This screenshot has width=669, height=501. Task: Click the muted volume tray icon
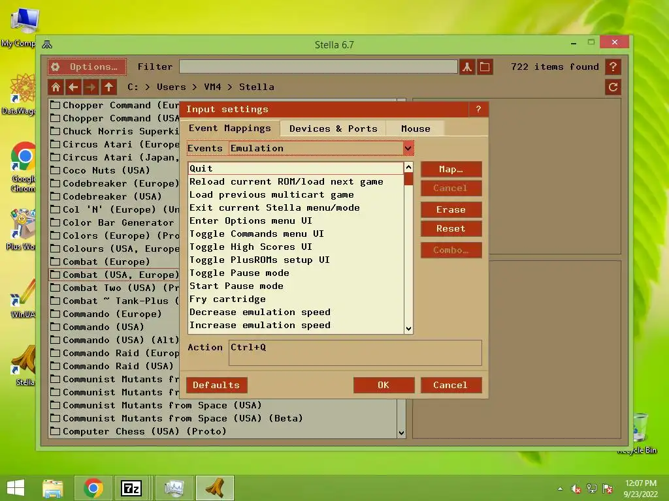tap(576, 489)
